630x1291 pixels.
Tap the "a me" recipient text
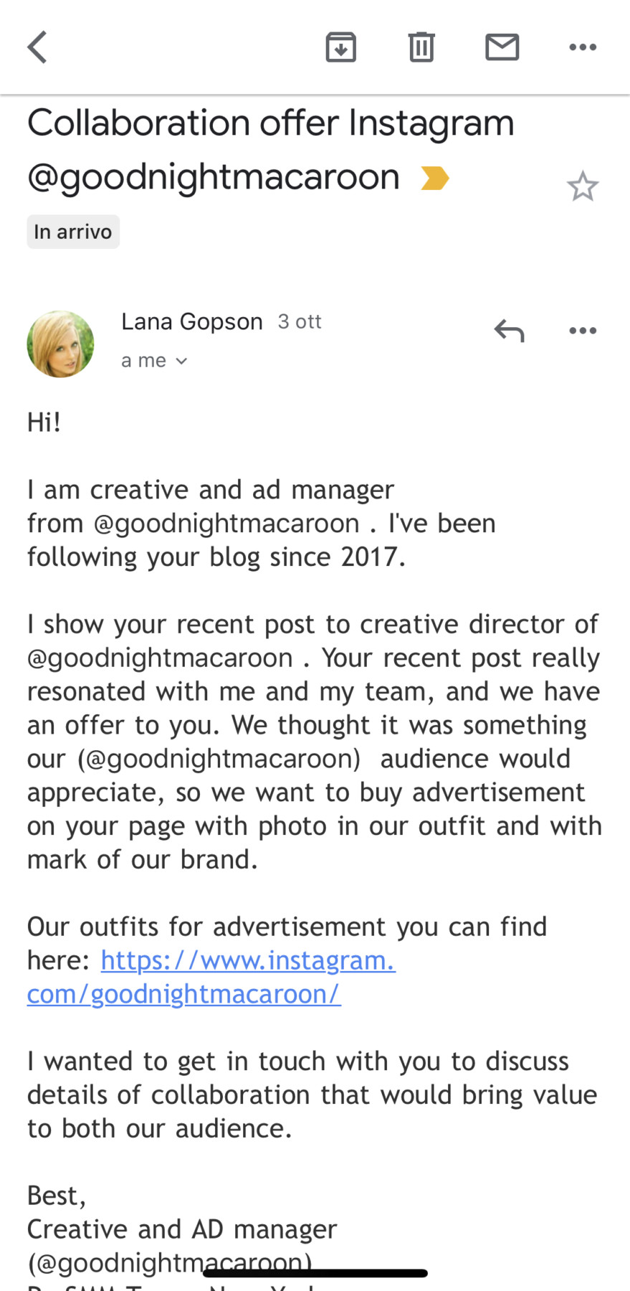coord(143,361)
